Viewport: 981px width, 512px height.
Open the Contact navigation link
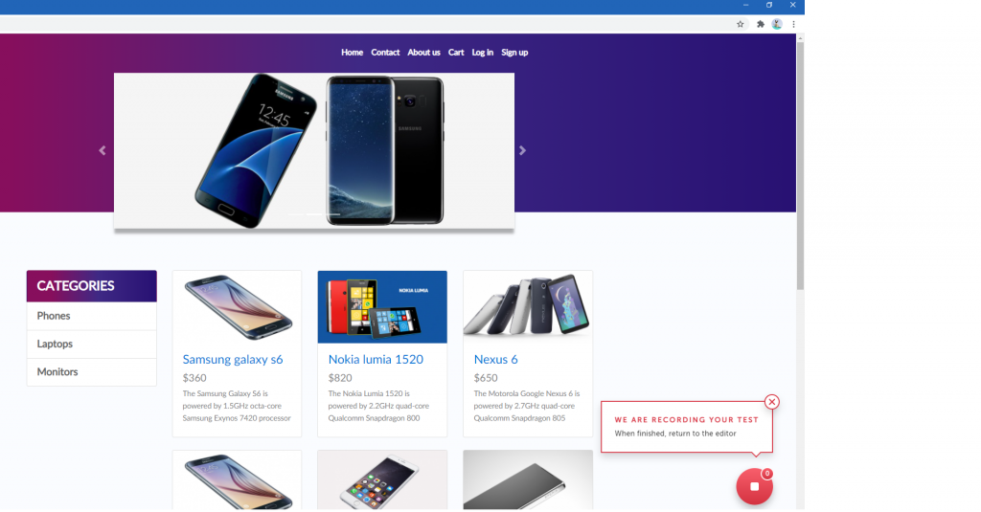click(385, 53)
